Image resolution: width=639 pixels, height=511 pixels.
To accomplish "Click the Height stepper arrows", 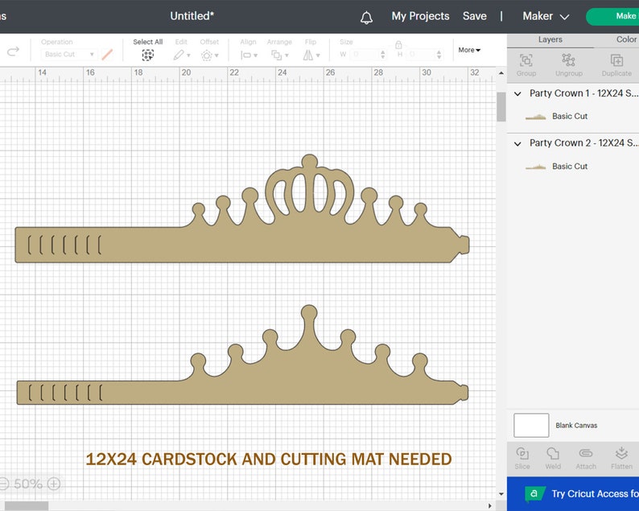I will (x=439, y=54).
